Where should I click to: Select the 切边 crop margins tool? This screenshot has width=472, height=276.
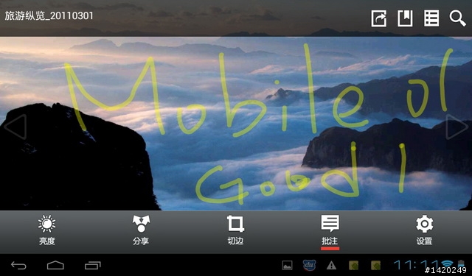click(235, 230)
